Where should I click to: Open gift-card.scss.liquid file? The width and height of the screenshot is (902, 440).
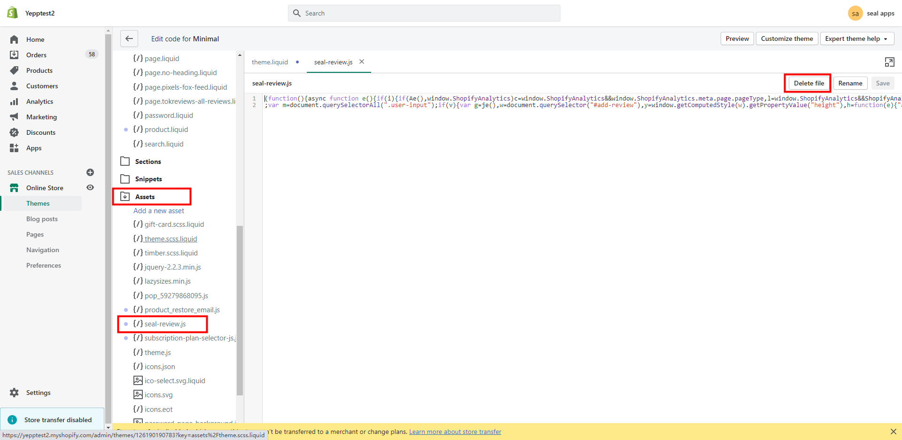pyautogui.click(x=169, y=224)
